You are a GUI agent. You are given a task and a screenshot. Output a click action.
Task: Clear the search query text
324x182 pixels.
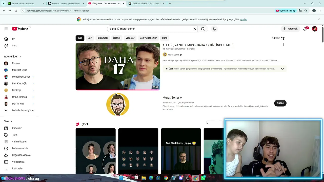pos(195,29)
